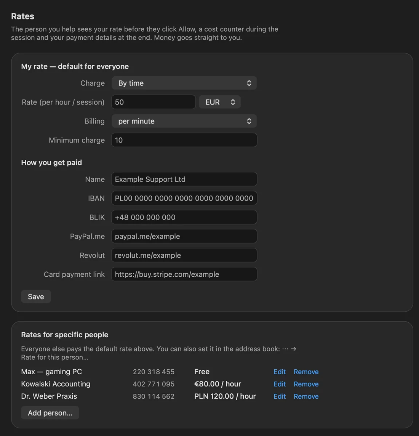Select the Dr. Weber Praxis name
419x436 pixels.
pyautogui.click(x=49, y=396)
